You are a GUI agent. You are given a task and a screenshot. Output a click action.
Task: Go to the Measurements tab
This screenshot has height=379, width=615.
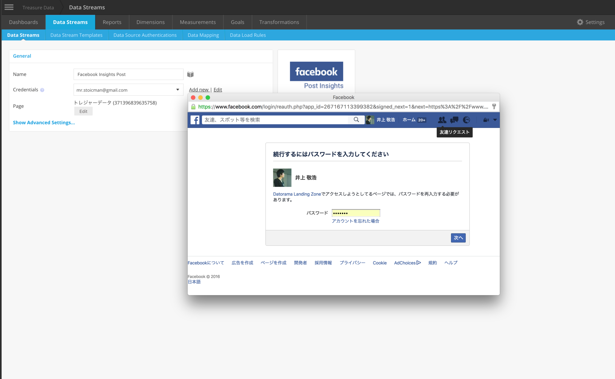(198, 22)
